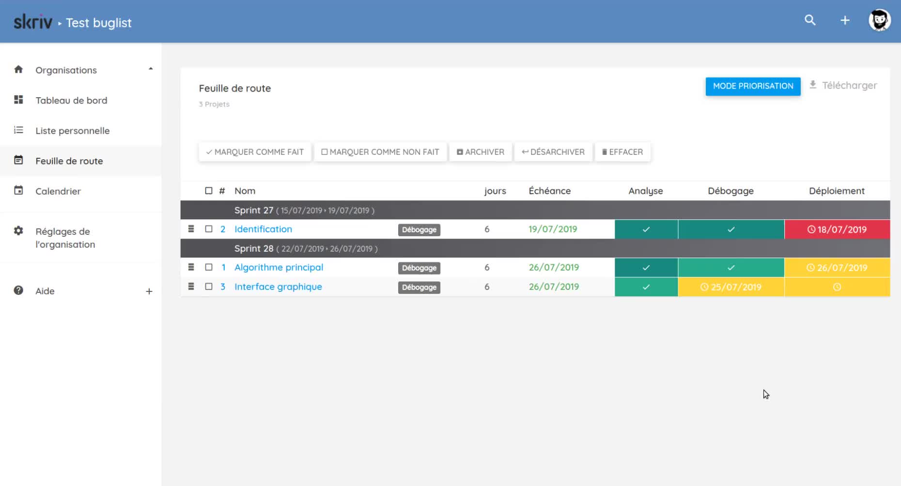Grab the drag handle for Identification row
This screenshot has width=901, height=486.
(191, 229)
